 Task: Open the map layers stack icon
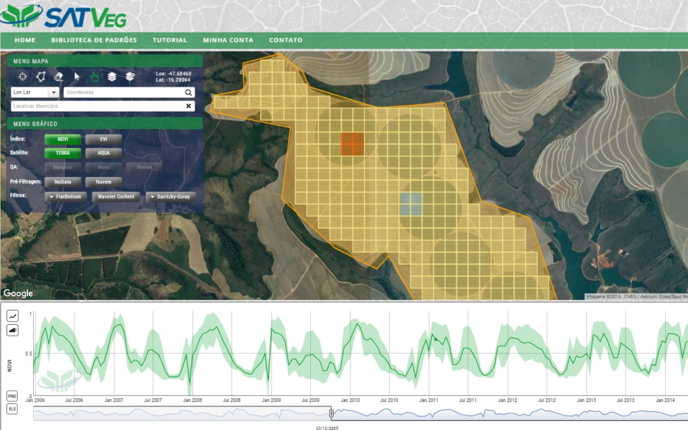click(112, 76)
